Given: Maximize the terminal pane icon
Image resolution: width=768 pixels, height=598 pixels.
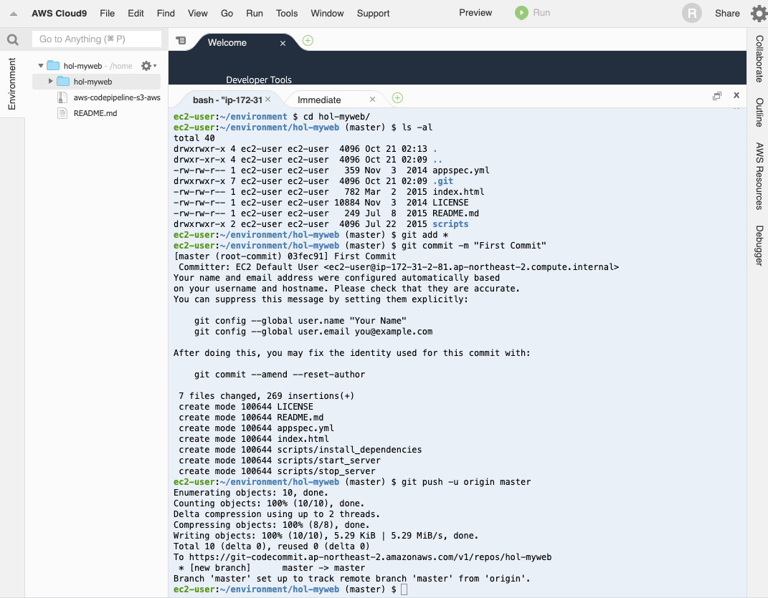Looking at the screenshot, I should 716,96.
